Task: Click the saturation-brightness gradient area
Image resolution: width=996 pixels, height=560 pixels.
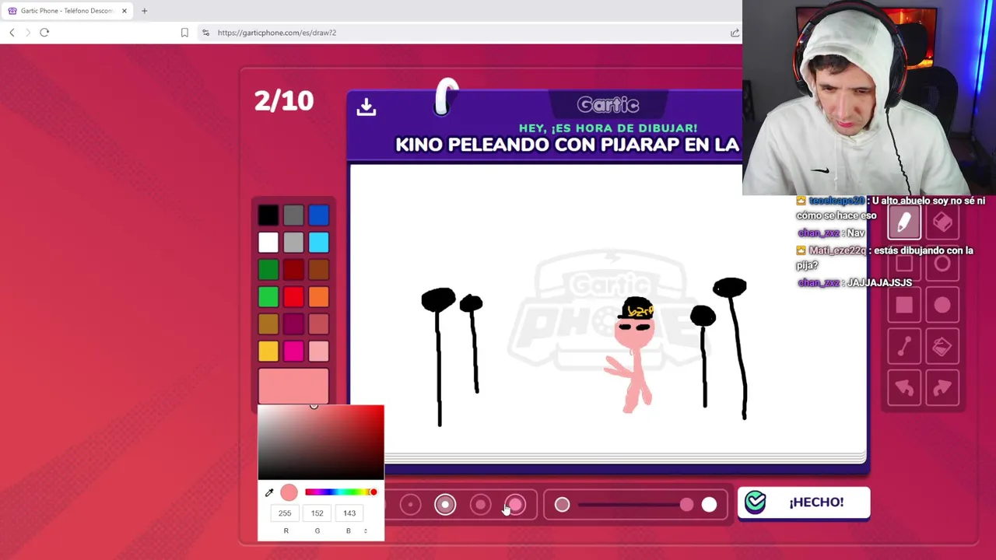Action: click(x=321, y=443)
